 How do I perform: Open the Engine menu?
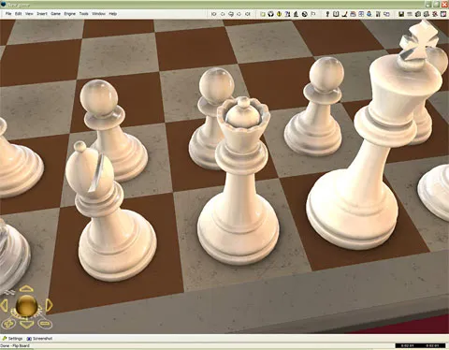coord(70,14)
